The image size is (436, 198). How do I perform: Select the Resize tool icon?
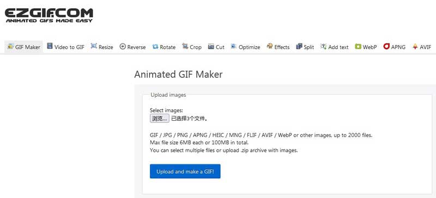tap(94, 46)
